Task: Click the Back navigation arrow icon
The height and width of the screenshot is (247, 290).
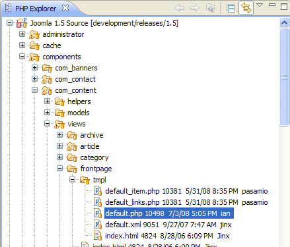Action: pos(180,8)
